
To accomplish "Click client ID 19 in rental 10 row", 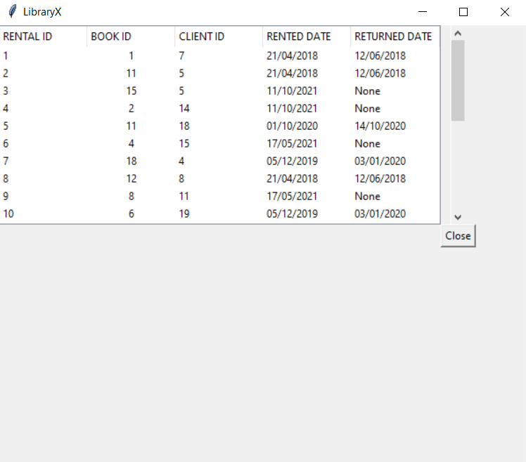I will point(184,213).
